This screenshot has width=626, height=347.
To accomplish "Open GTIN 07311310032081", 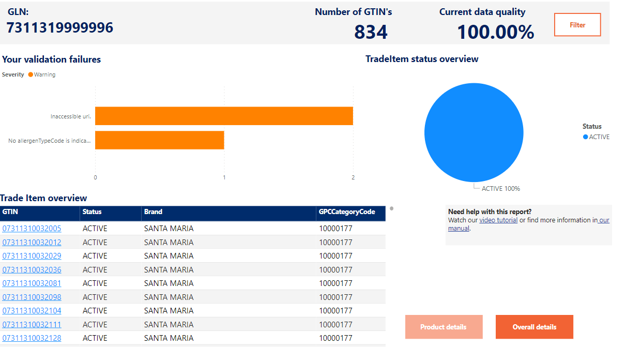I will (32, 283).
